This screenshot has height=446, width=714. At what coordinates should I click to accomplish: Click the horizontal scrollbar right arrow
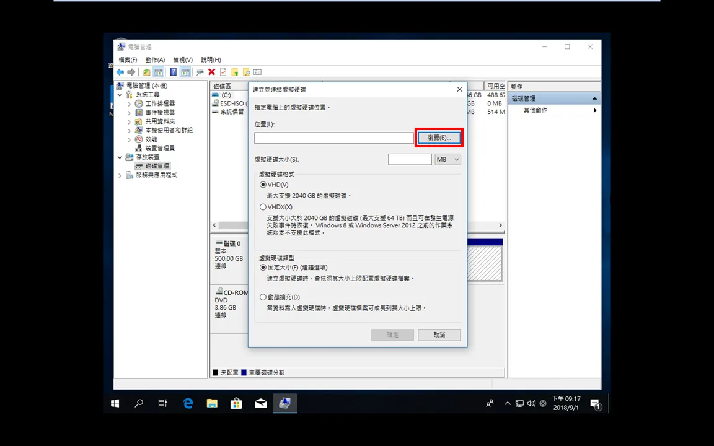(x=500, y=225)
